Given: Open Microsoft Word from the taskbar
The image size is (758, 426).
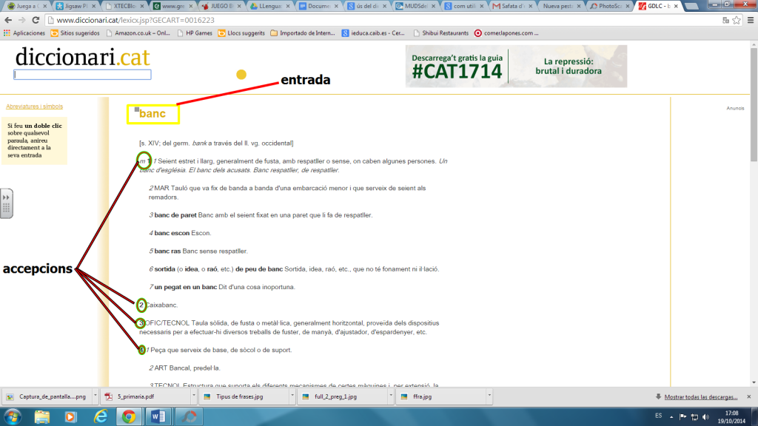Looking at the screenshot, I should pos(158,417).
